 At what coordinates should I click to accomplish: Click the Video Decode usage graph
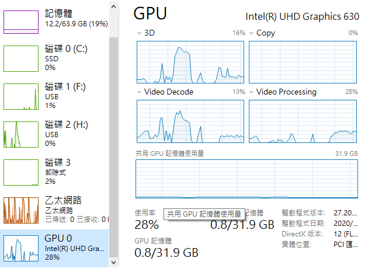[x=190, y=121]
